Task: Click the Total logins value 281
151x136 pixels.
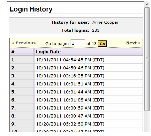Action: (x=96, y=30)
